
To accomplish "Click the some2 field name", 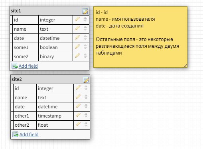I will pos(21,57).
